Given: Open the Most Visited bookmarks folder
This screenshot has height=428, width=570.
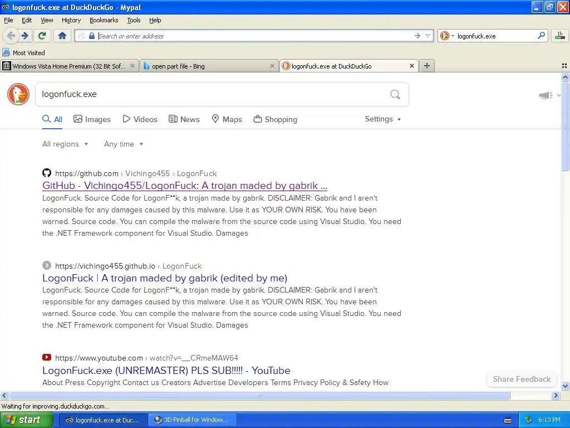Looking at the screenshot, I should click(24, 53).
